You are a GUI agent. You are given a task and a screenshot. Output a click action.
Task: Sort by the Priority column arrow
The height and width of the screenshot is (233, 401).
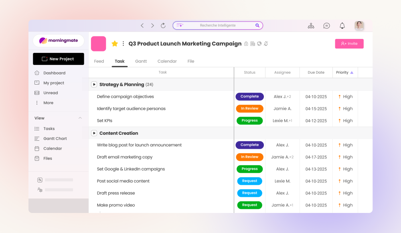coord(352,73)
